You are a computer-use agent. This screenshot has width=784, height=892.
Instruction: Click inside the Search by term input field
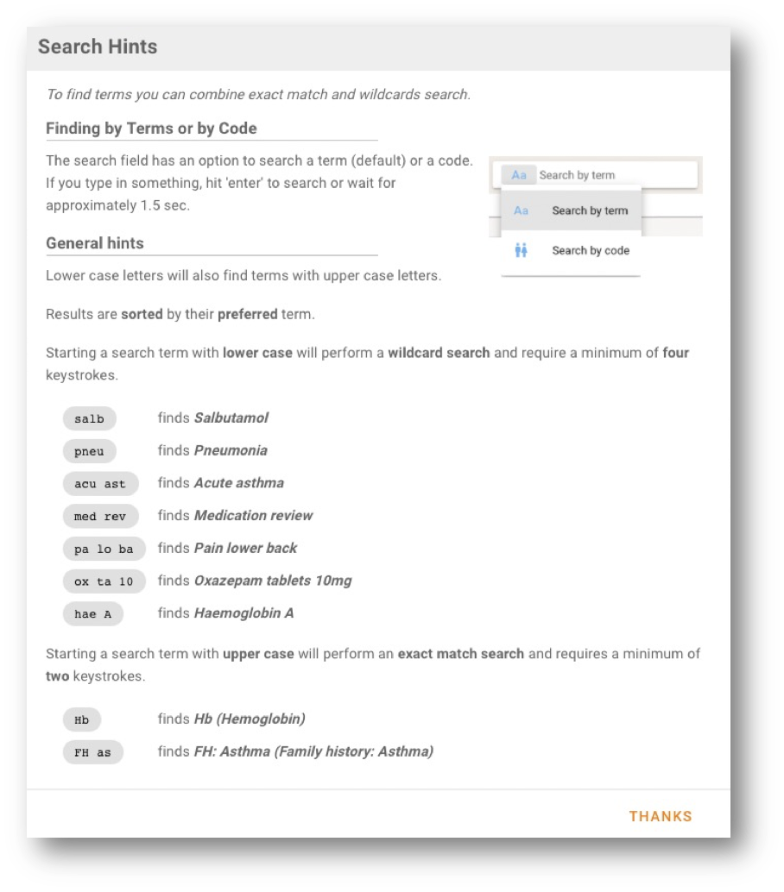613,175
